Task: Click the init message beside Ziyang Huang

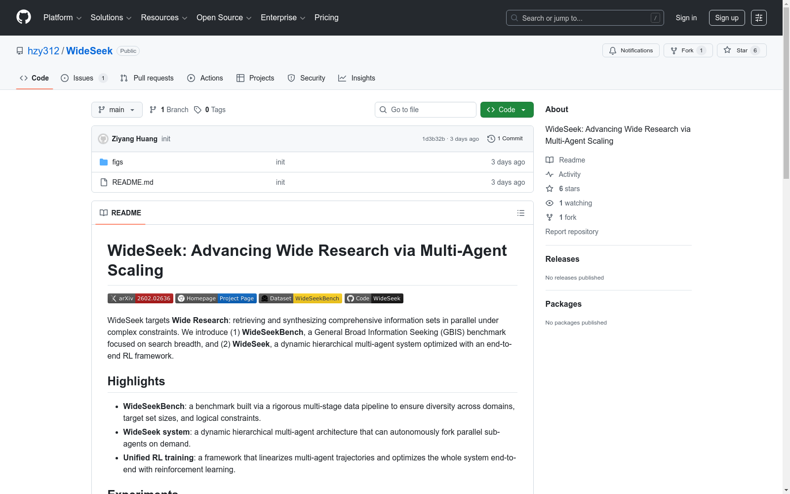Action: (x=166, y=139)
